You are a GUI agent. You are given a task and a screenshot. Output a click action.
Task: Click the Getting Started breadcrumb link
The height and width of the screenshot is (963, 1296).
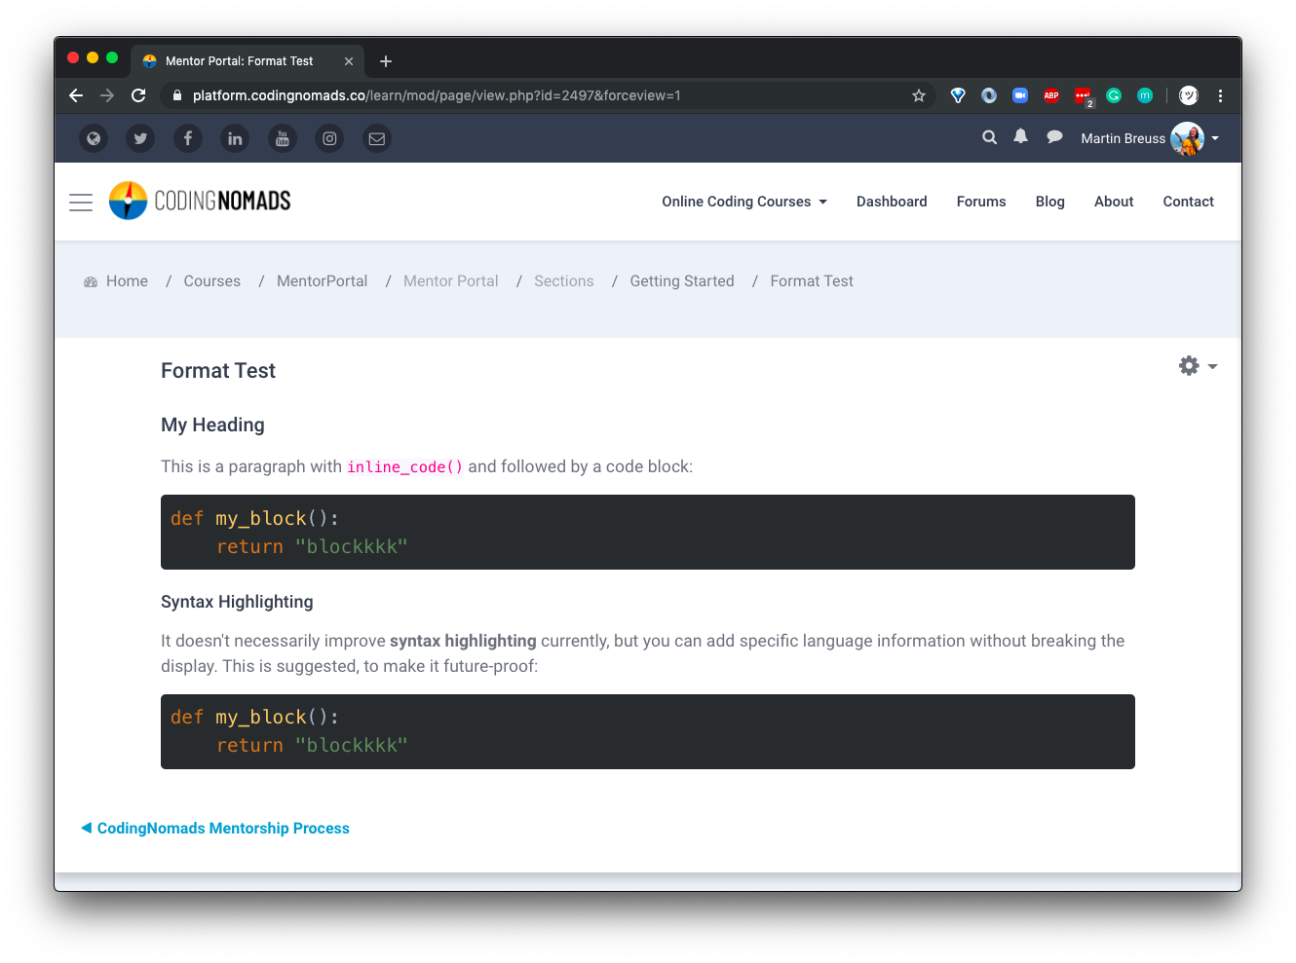tap(682, 280)
